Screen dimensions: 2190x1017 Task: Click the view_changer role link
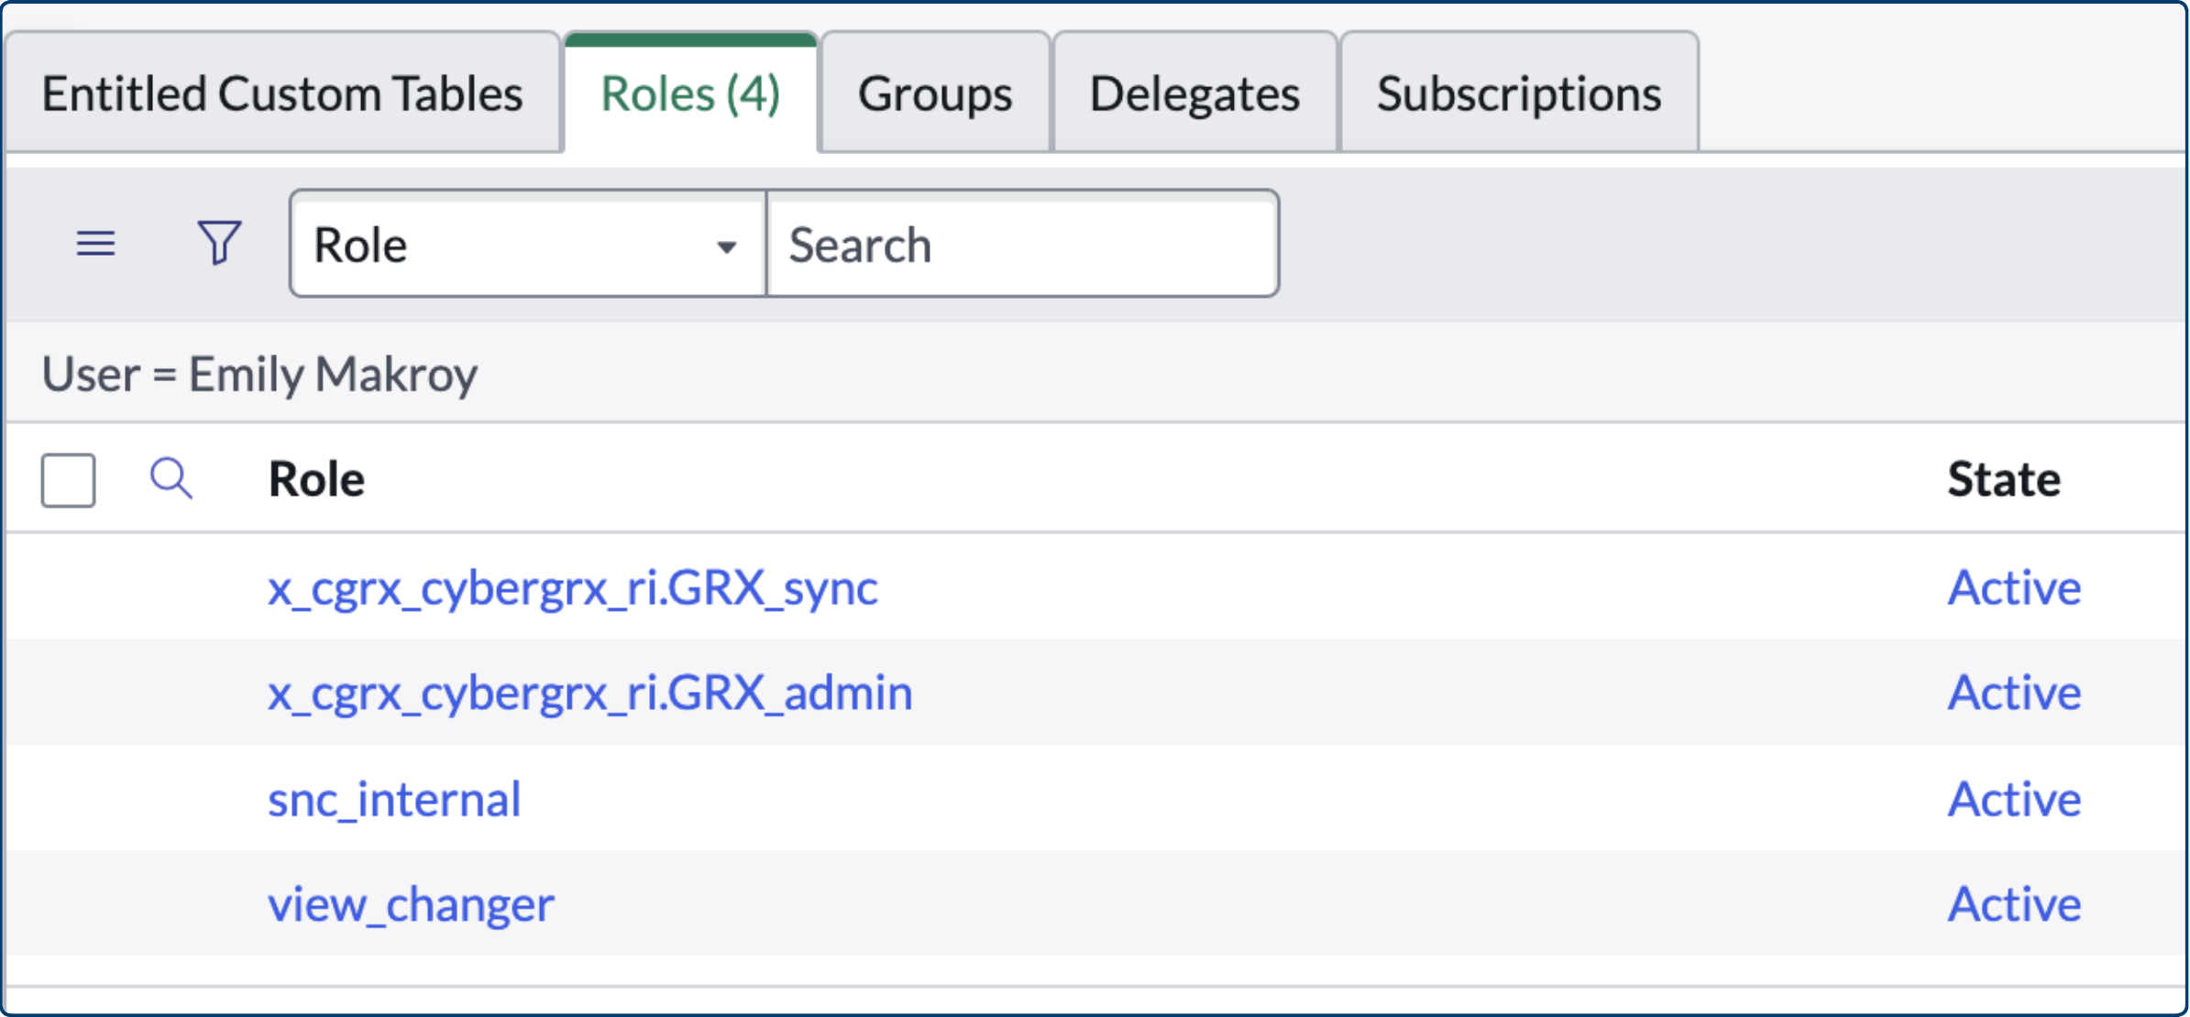(x=411, y=903)
